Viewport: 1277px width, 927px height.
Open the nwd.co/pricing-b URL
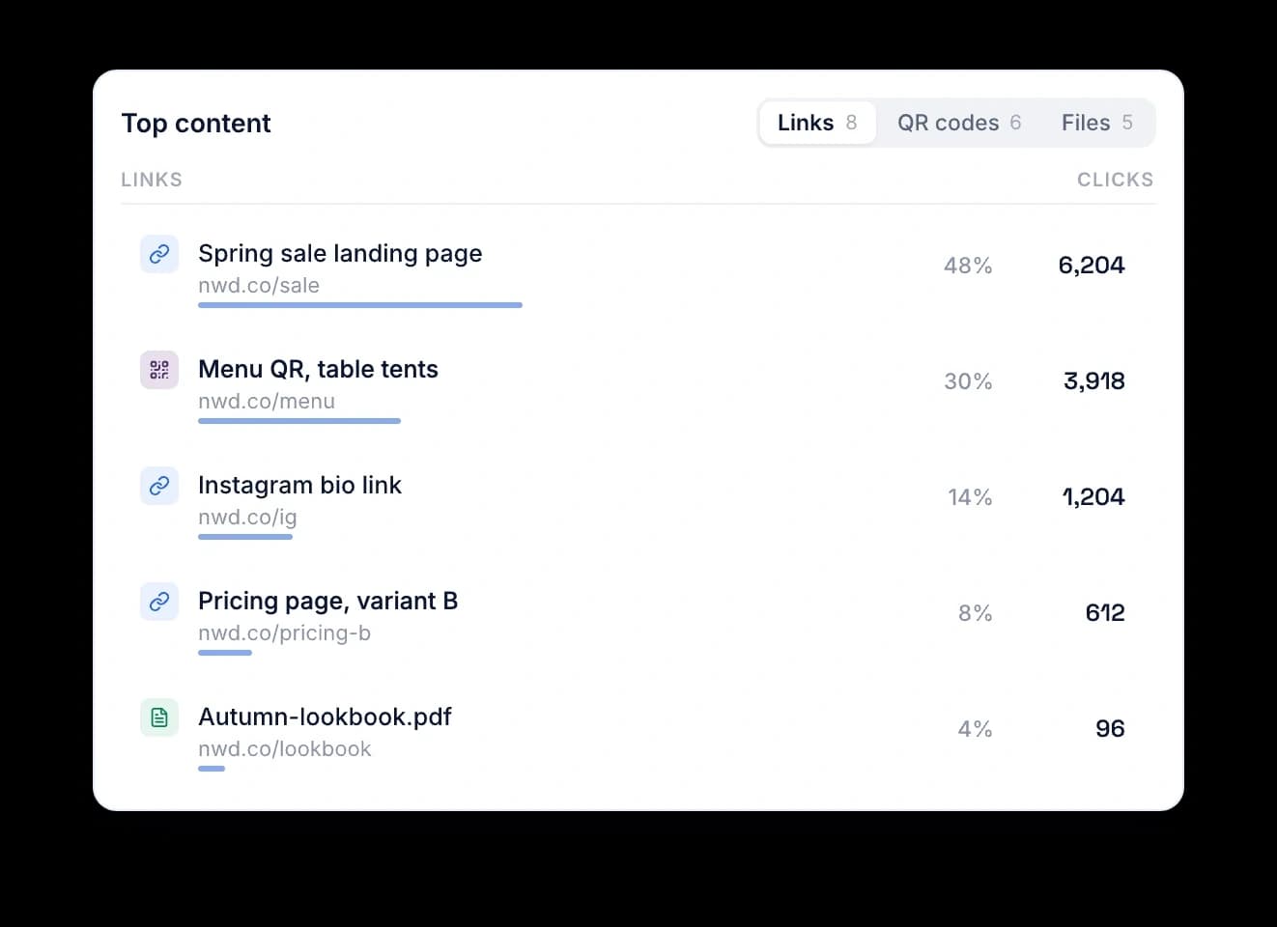[x=284, y=633]
